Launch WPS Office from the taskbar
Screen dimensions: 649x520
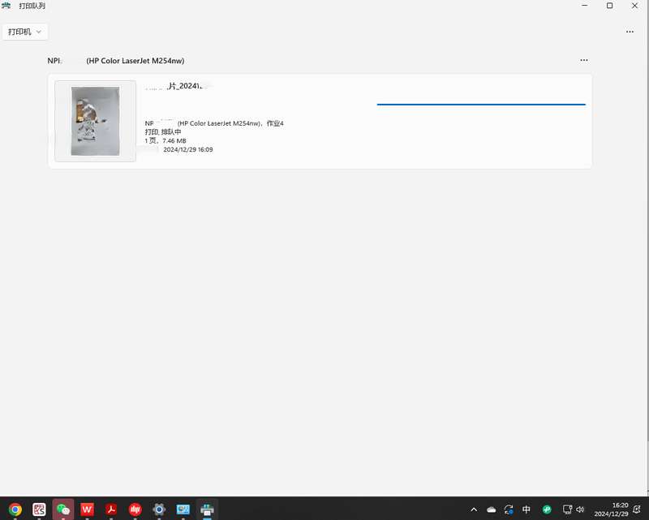click(x=87, y=509)
